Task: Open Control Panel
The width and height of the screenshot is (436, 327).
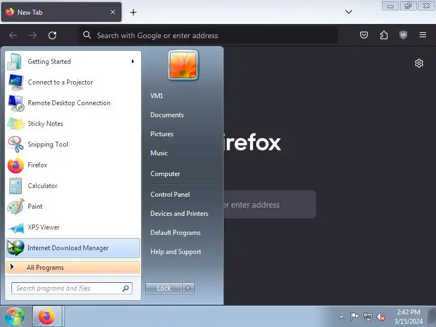Action: [170, 195]
